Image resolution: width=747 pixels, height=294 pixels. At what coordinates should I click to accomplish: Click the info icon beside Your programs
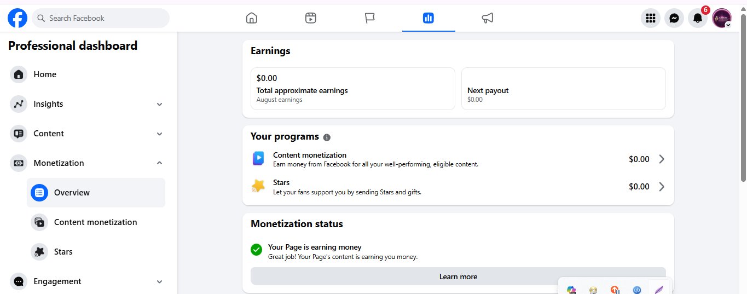(x=327, y=137)
